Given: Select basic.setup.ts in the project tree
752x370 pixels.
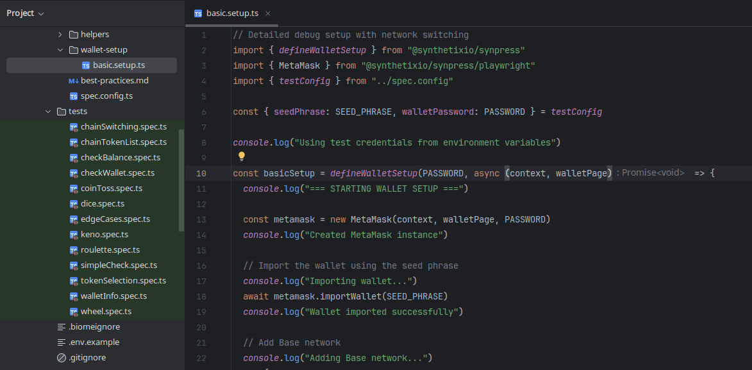Looking at the screenshot, I should [92, 65].
